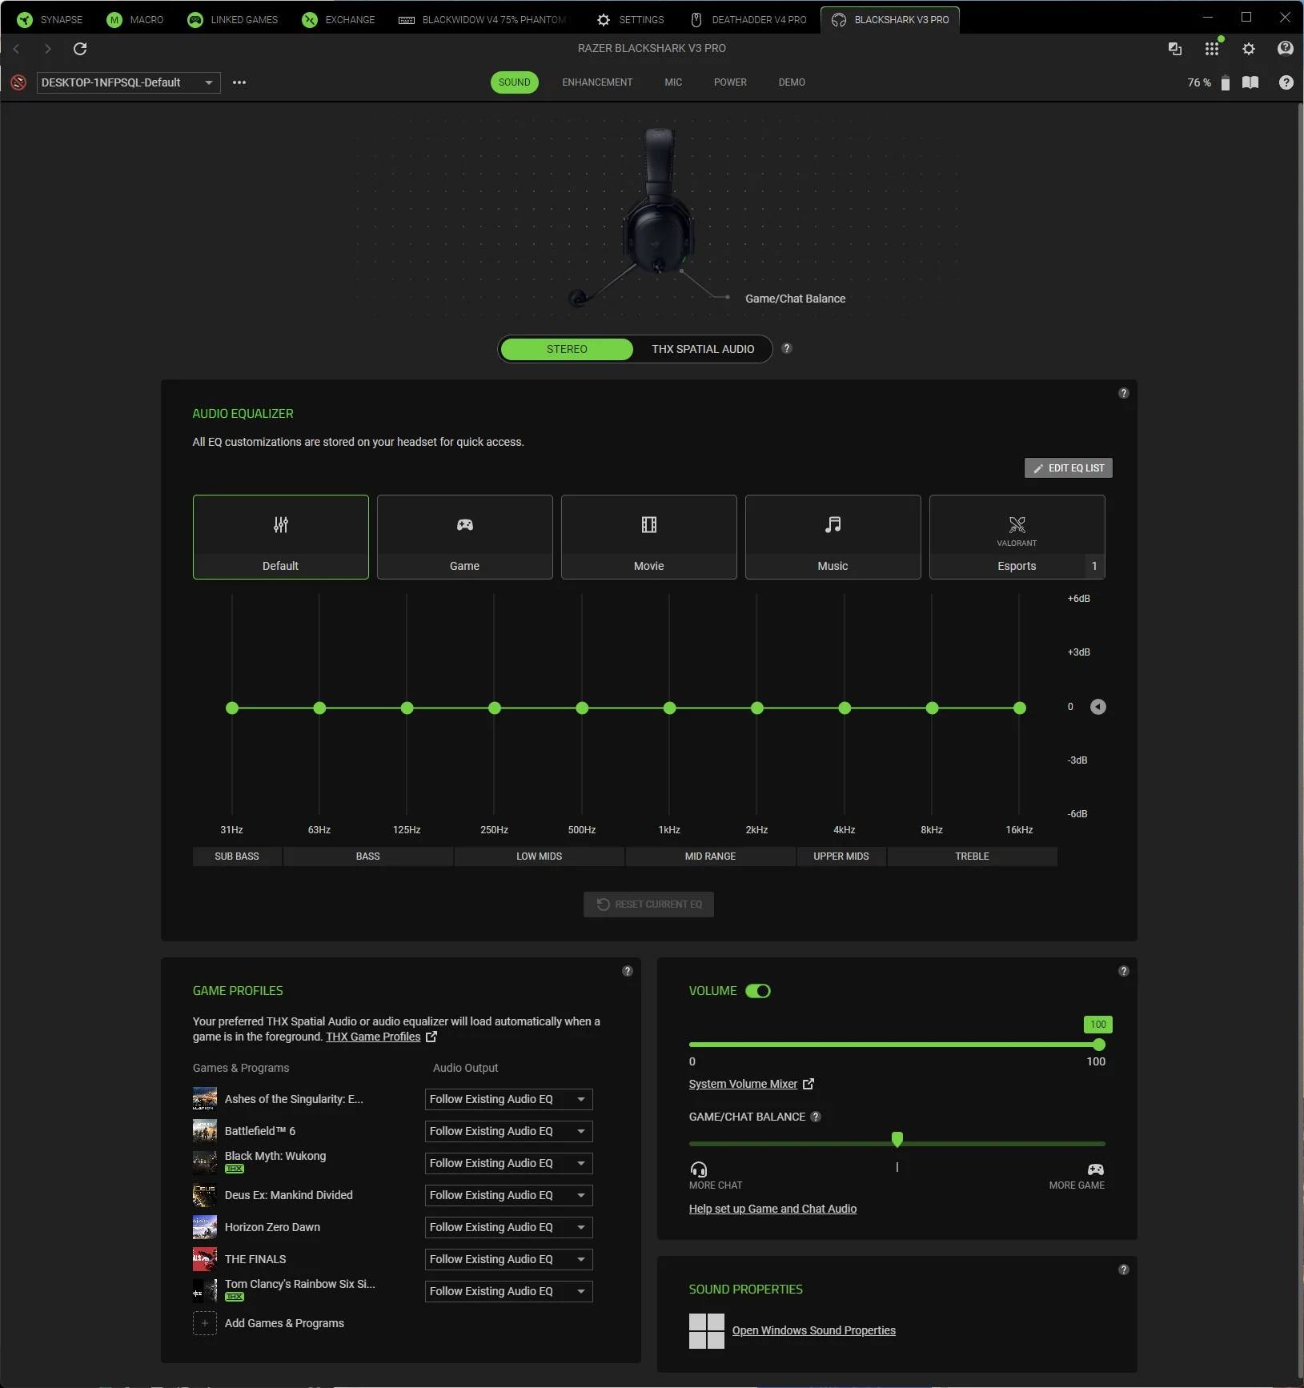Viewport: 1304px width, 1388px height.
Task: Click the Edit EQ List button
Action: click(1068, 467)
